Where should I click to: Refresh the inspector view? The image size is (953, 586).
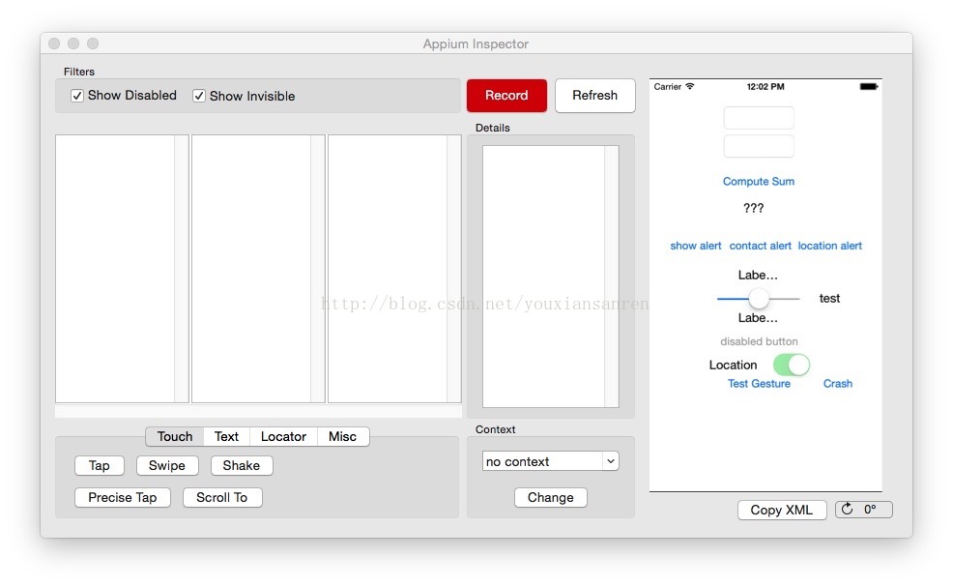pyautogui.click(x=595, y=96)
